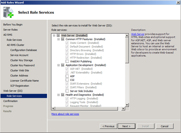This screenshot has height=133, width=181.
Task: Collapse the Health and Diagnostics node
Action: tap(59, 95)
